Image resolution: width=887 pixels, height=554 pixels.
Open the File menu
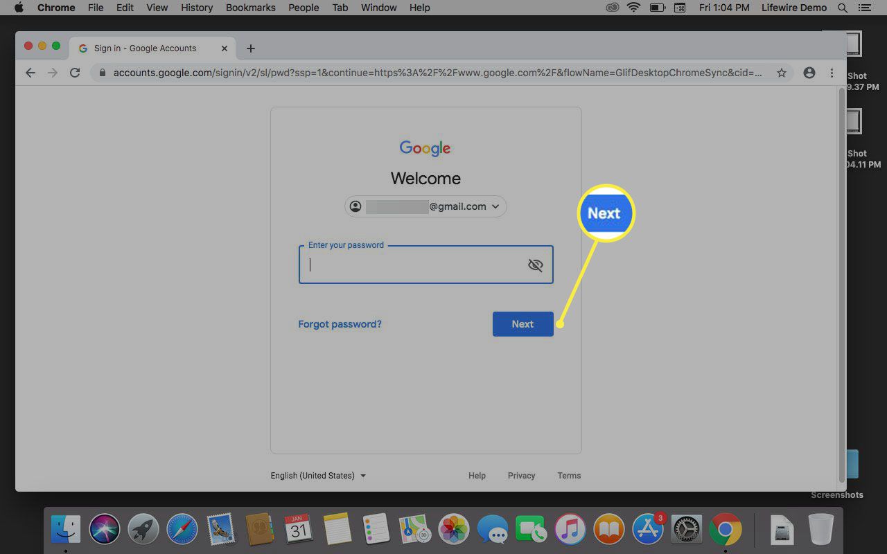coord(96,8)
